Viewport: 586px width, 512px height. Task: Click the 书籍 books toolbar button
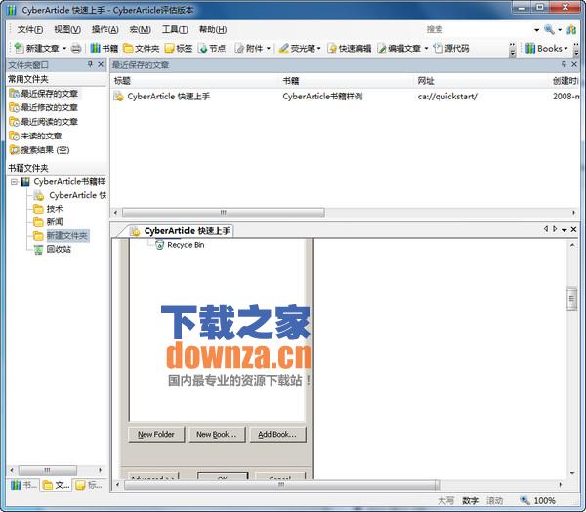[x=105, y=48]
